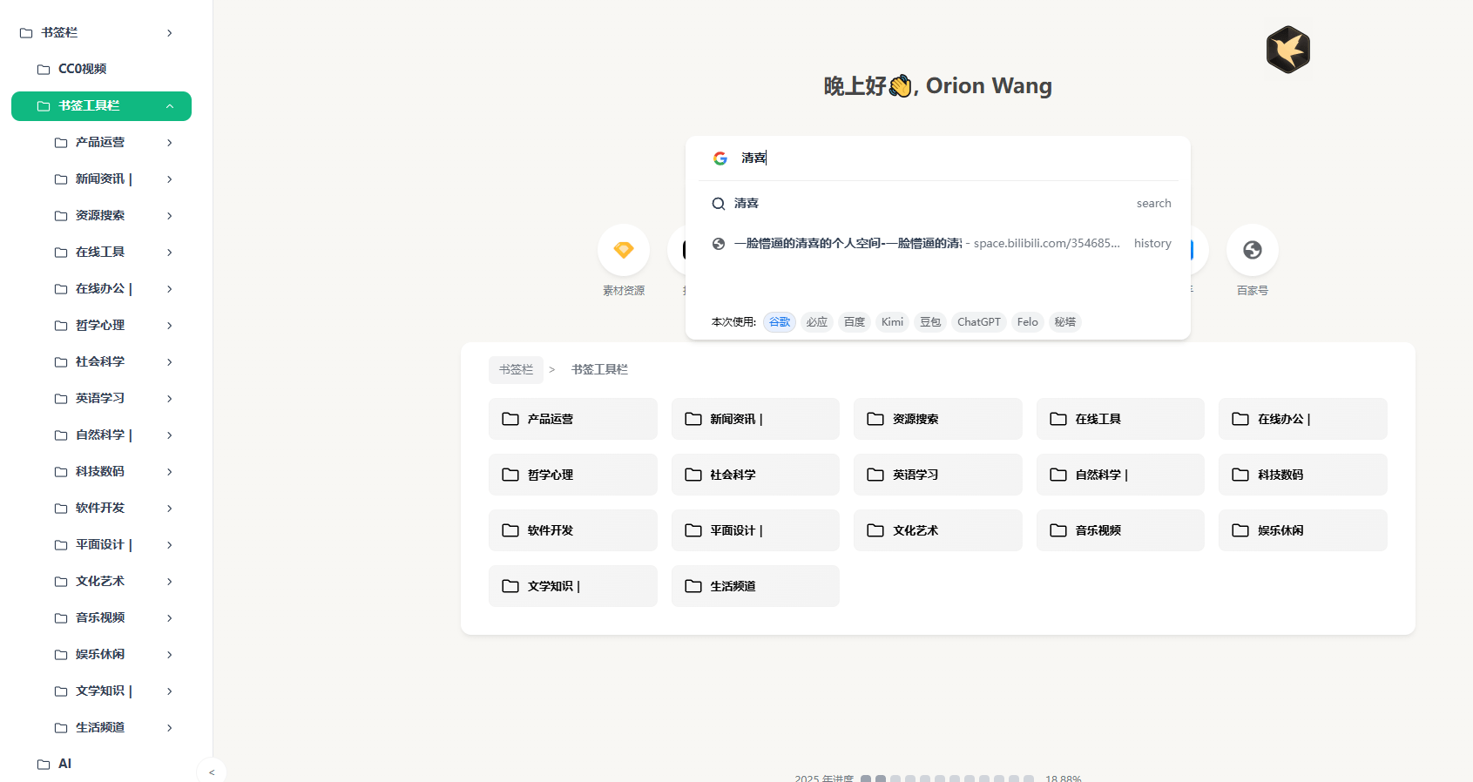
Task: Expand the top 书签栏 chevron in sidebar
Action: pyautogui.click(x=170, y=33)
